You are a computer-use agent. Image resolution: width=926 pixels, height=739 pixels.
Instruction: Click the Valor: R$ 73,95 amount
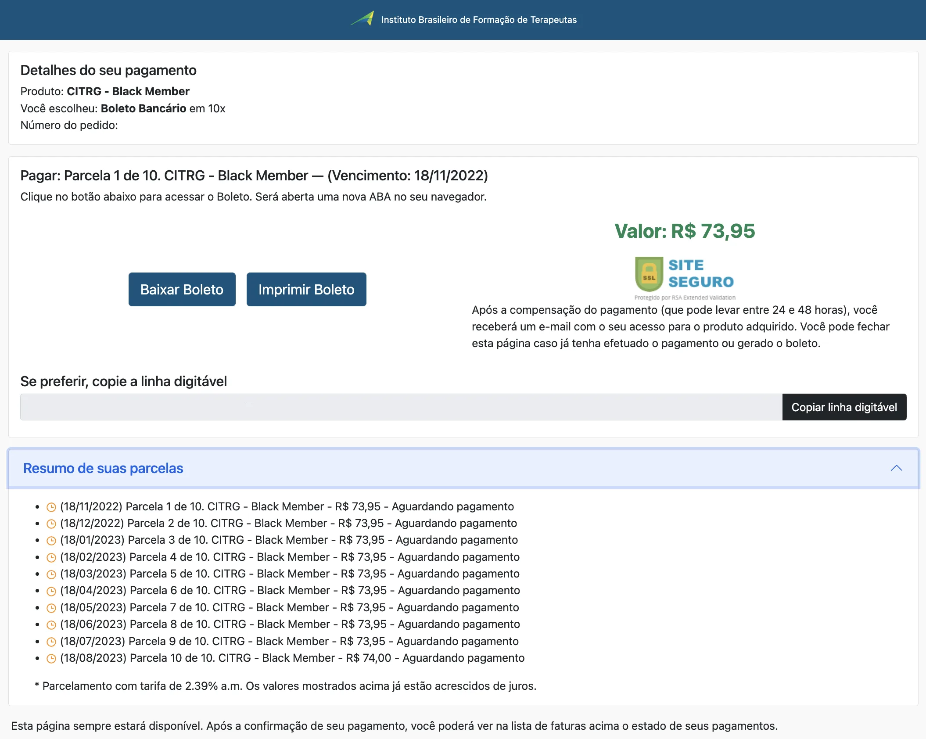(685, 231)
